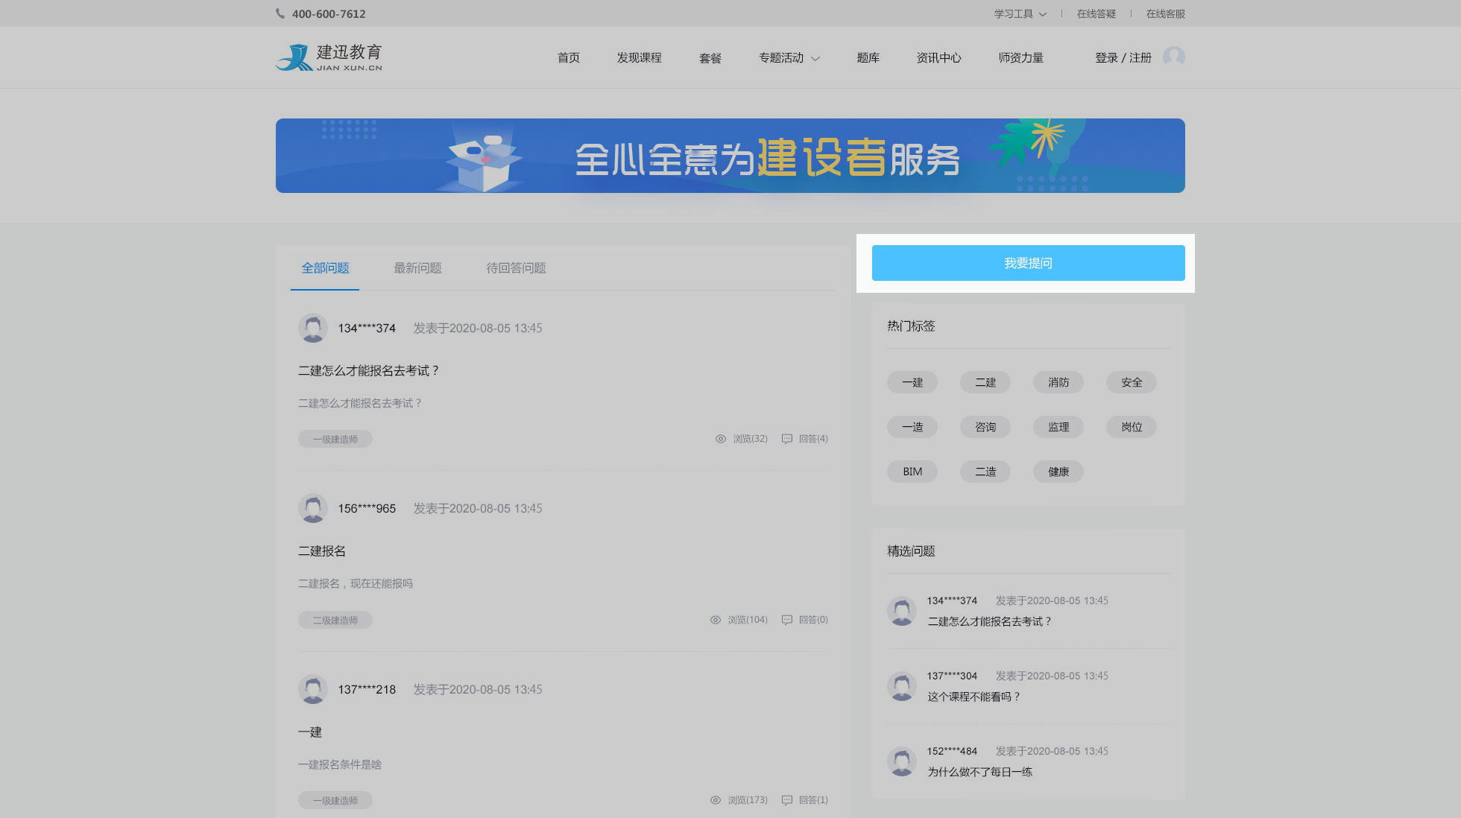Open 在线答疑 link
The image size is (1461, 818).
1096,13
